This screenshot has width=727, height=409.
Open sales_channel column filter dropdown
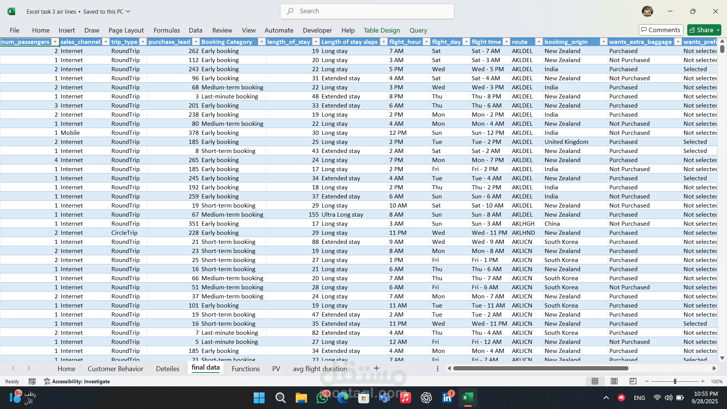tap(106, 42)
